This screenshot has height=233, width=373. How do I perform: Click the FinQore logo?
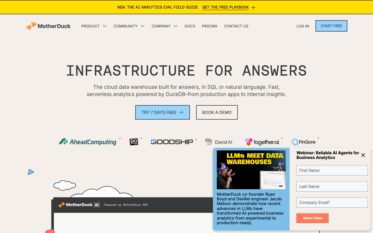pyautogui.click(x=303, y=142)
